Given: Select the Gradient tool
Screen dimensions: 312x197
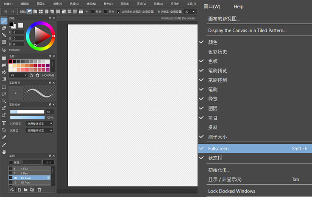Looking at the screenshot, I should pyautogui.click(x=4, y=79).
